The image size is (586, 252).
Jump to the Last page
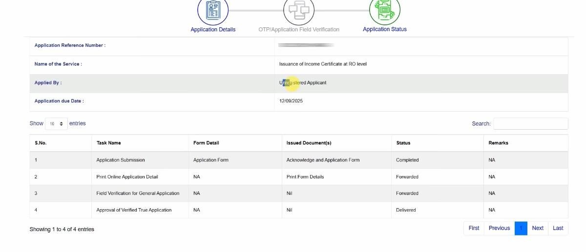[x=558, y=228]
